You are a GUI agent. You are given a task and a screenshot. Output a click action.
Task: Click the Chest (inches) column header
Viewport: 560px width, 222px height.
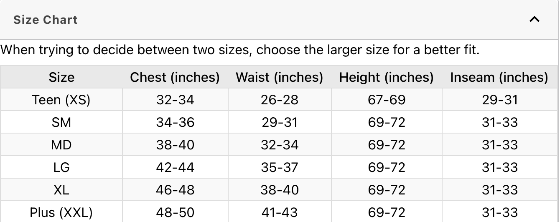[x=175, y=77]
